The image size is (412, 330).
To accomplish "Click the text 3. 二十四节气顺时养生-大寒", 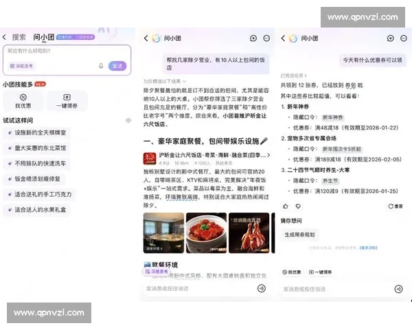I will (315, 170).
